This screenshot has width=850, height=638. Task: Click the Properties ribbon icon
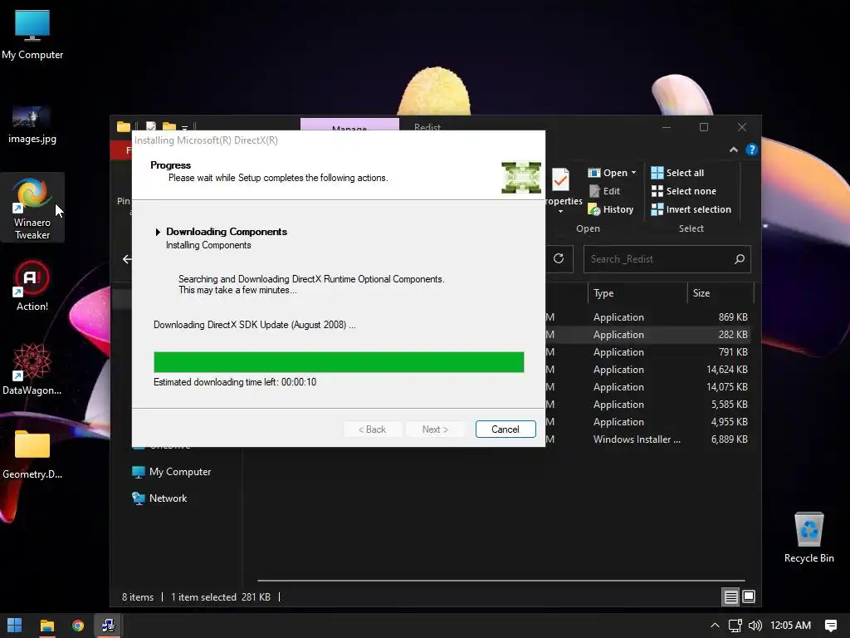pos(562,188)
